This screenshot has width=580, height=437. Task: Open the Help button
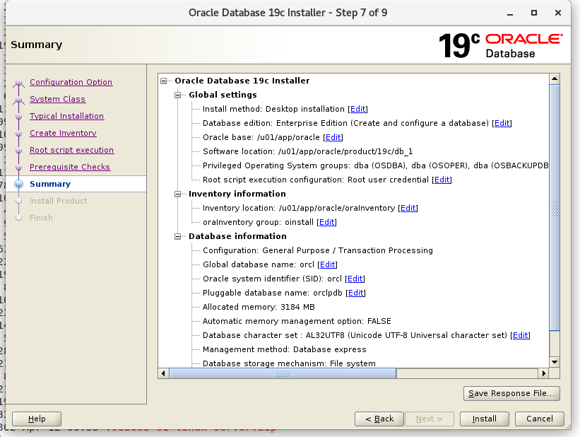(37, 419)
